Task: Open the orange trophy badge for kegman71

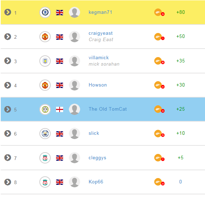Action: click(159, 12)
